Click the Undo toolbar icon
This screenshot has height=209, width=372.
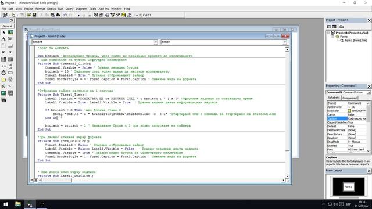click(x=65, y=15)
